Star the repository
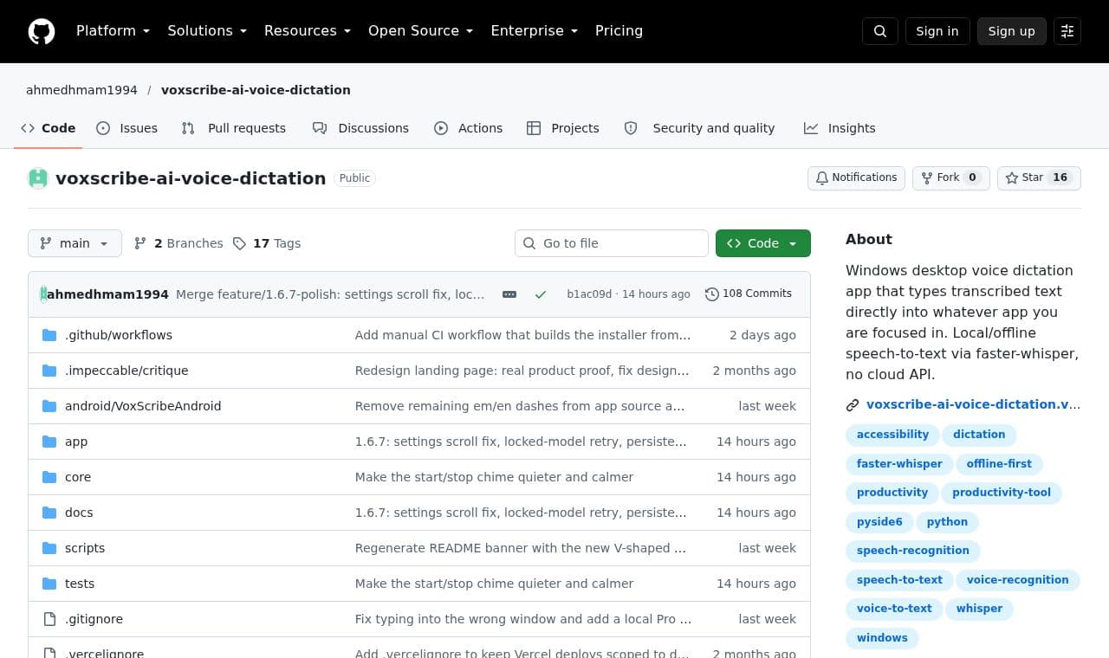The image size is (1109, 658). click(x=1039, y=177)
